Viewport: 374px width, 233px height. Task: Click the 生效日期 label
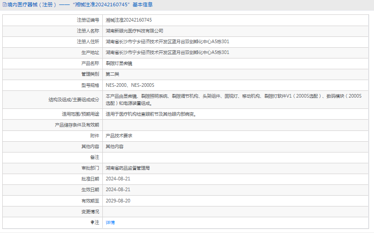[x=90, y=189]
